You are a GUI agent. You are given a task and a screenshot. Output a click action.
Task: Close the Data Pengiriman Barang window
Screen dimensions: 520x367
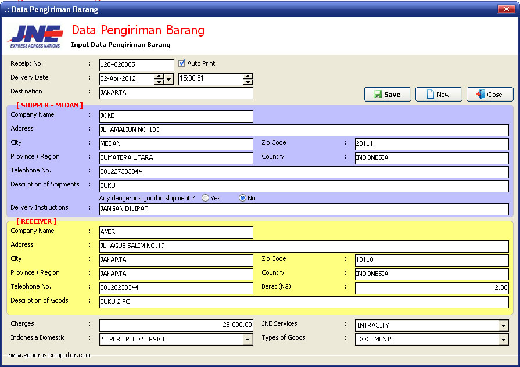(503, 9)
